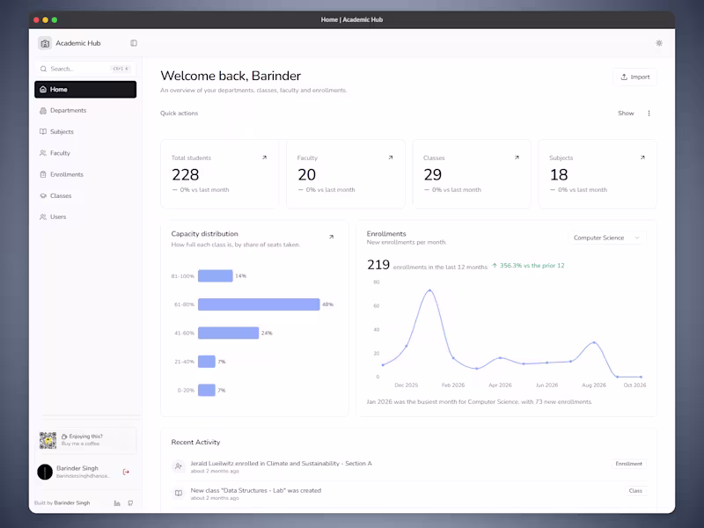704x528 pixels.
Task: Click the Enrollment badge in Recent Activity
Action: 628,464
